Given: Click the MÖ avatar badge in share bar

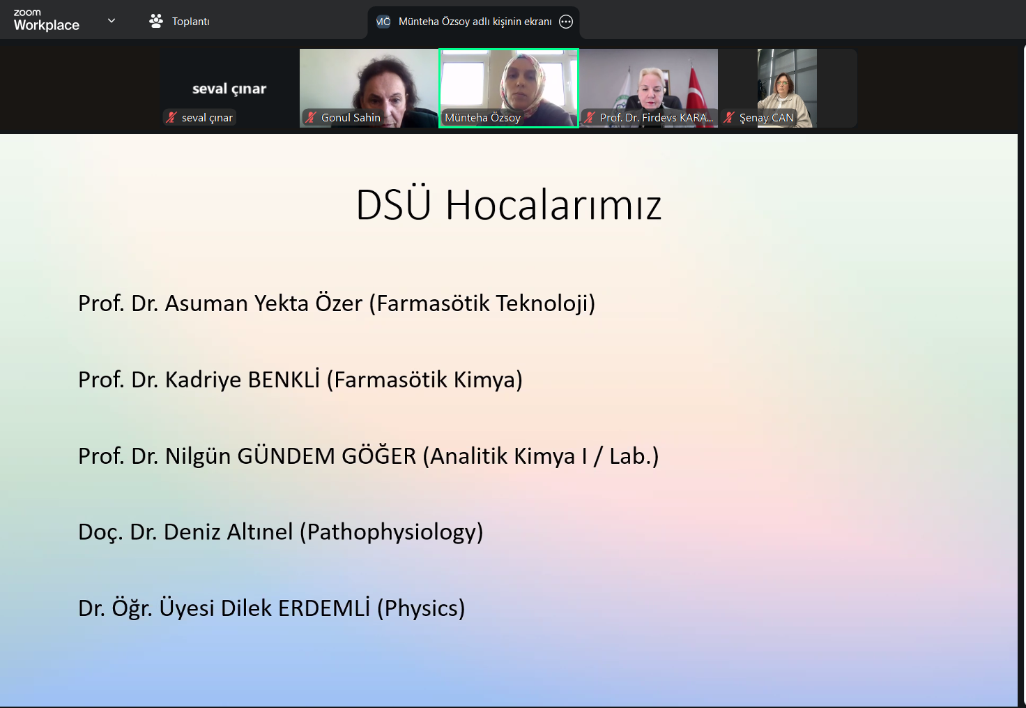Looking at the screenshot, I should [x=383, y=22].
